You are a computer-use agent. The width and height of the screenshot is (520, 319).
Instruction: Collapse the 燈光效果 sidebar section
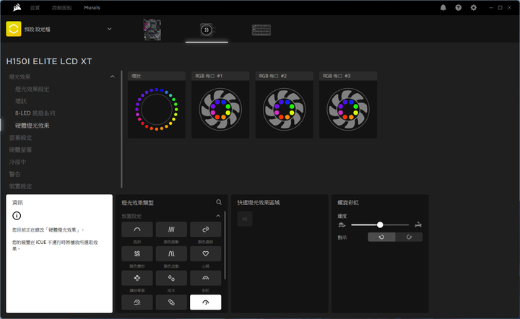point(113,77)
